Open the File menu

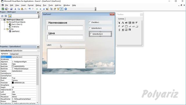click(x=6, y=5)
